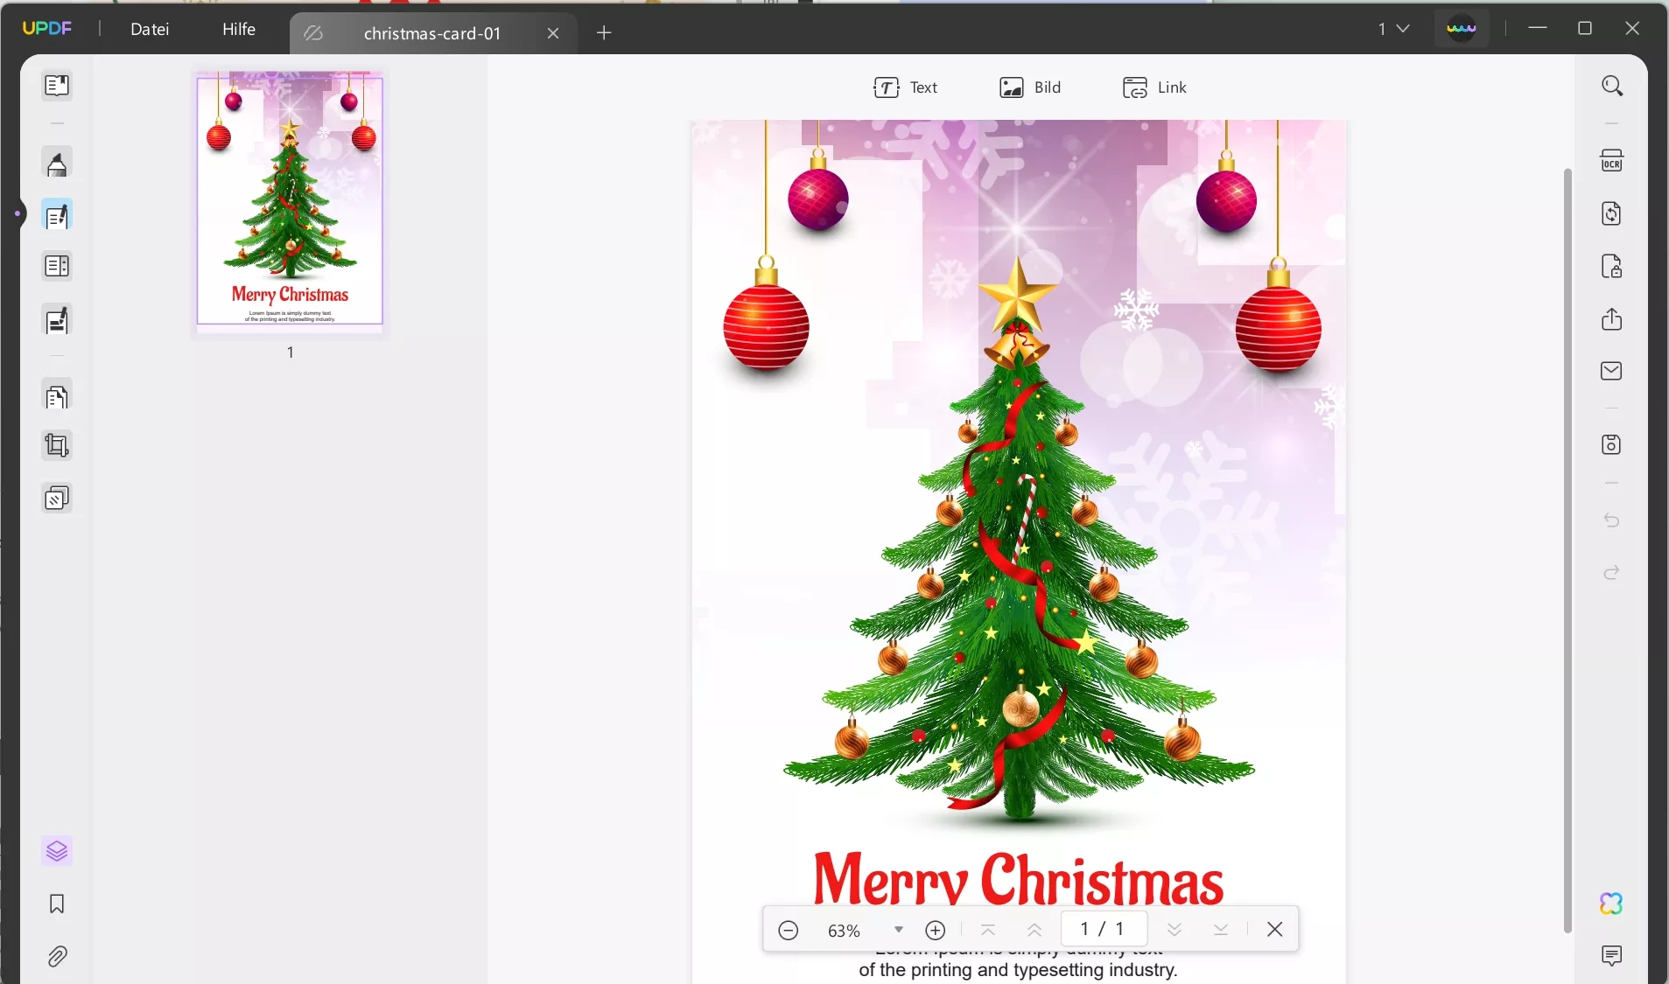This screenshot has width=1669, height=984.
Task: Open the Fill and Sign form tool
Action: [x=57, y=321]
